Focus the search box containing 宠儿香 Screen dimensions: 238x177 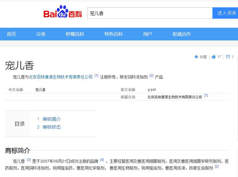(x=149, y=13)
